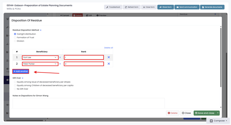The image size is (231, 125).
Task: Clear Residue Disposition Method selection
Action: pos(41,30)
